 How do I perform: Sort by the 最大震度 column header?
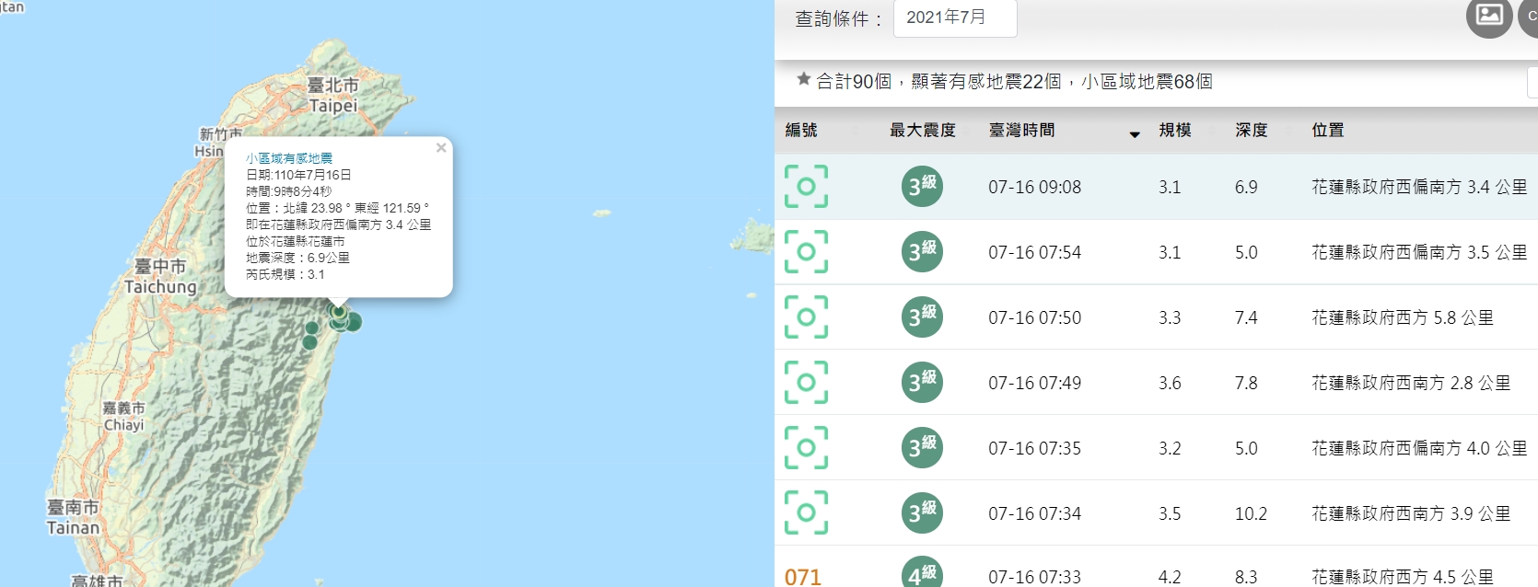pyautogui.click(x=923, y=131)
